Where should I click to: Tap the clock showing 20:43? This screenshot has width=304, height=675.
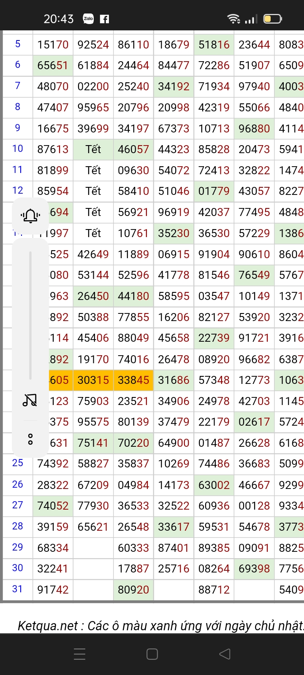59,19
